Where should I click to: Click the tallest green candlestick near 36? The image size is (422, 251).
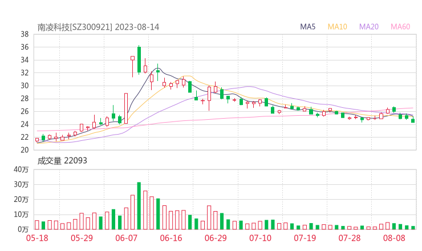[139, 59]
